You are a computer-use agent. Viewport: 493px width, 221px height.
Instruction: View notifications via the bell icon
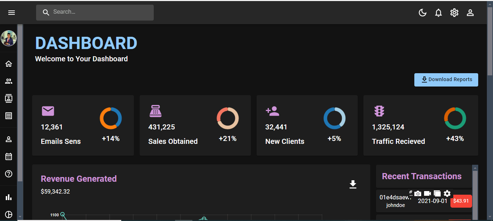click(x=439, y=12)
